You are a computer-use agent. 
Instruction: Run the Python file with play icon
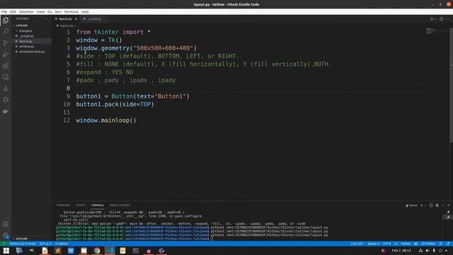pyautogui.click(x=432, y=19)
